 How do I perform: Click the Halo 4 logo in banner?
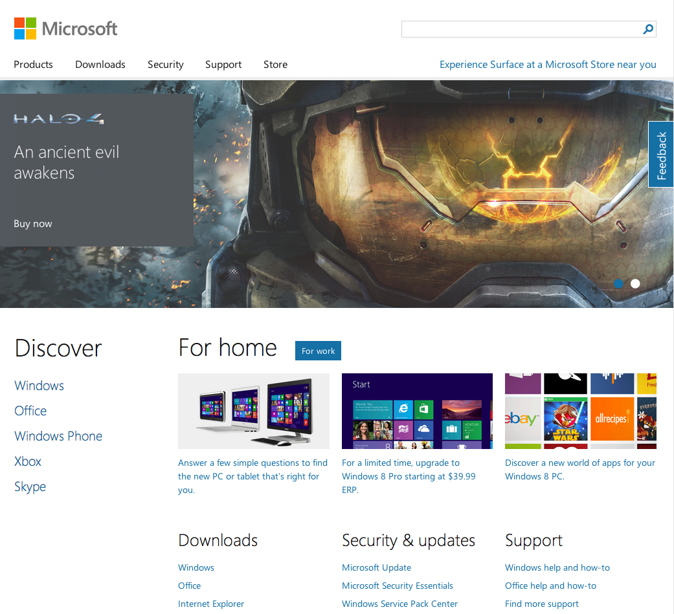59,118
